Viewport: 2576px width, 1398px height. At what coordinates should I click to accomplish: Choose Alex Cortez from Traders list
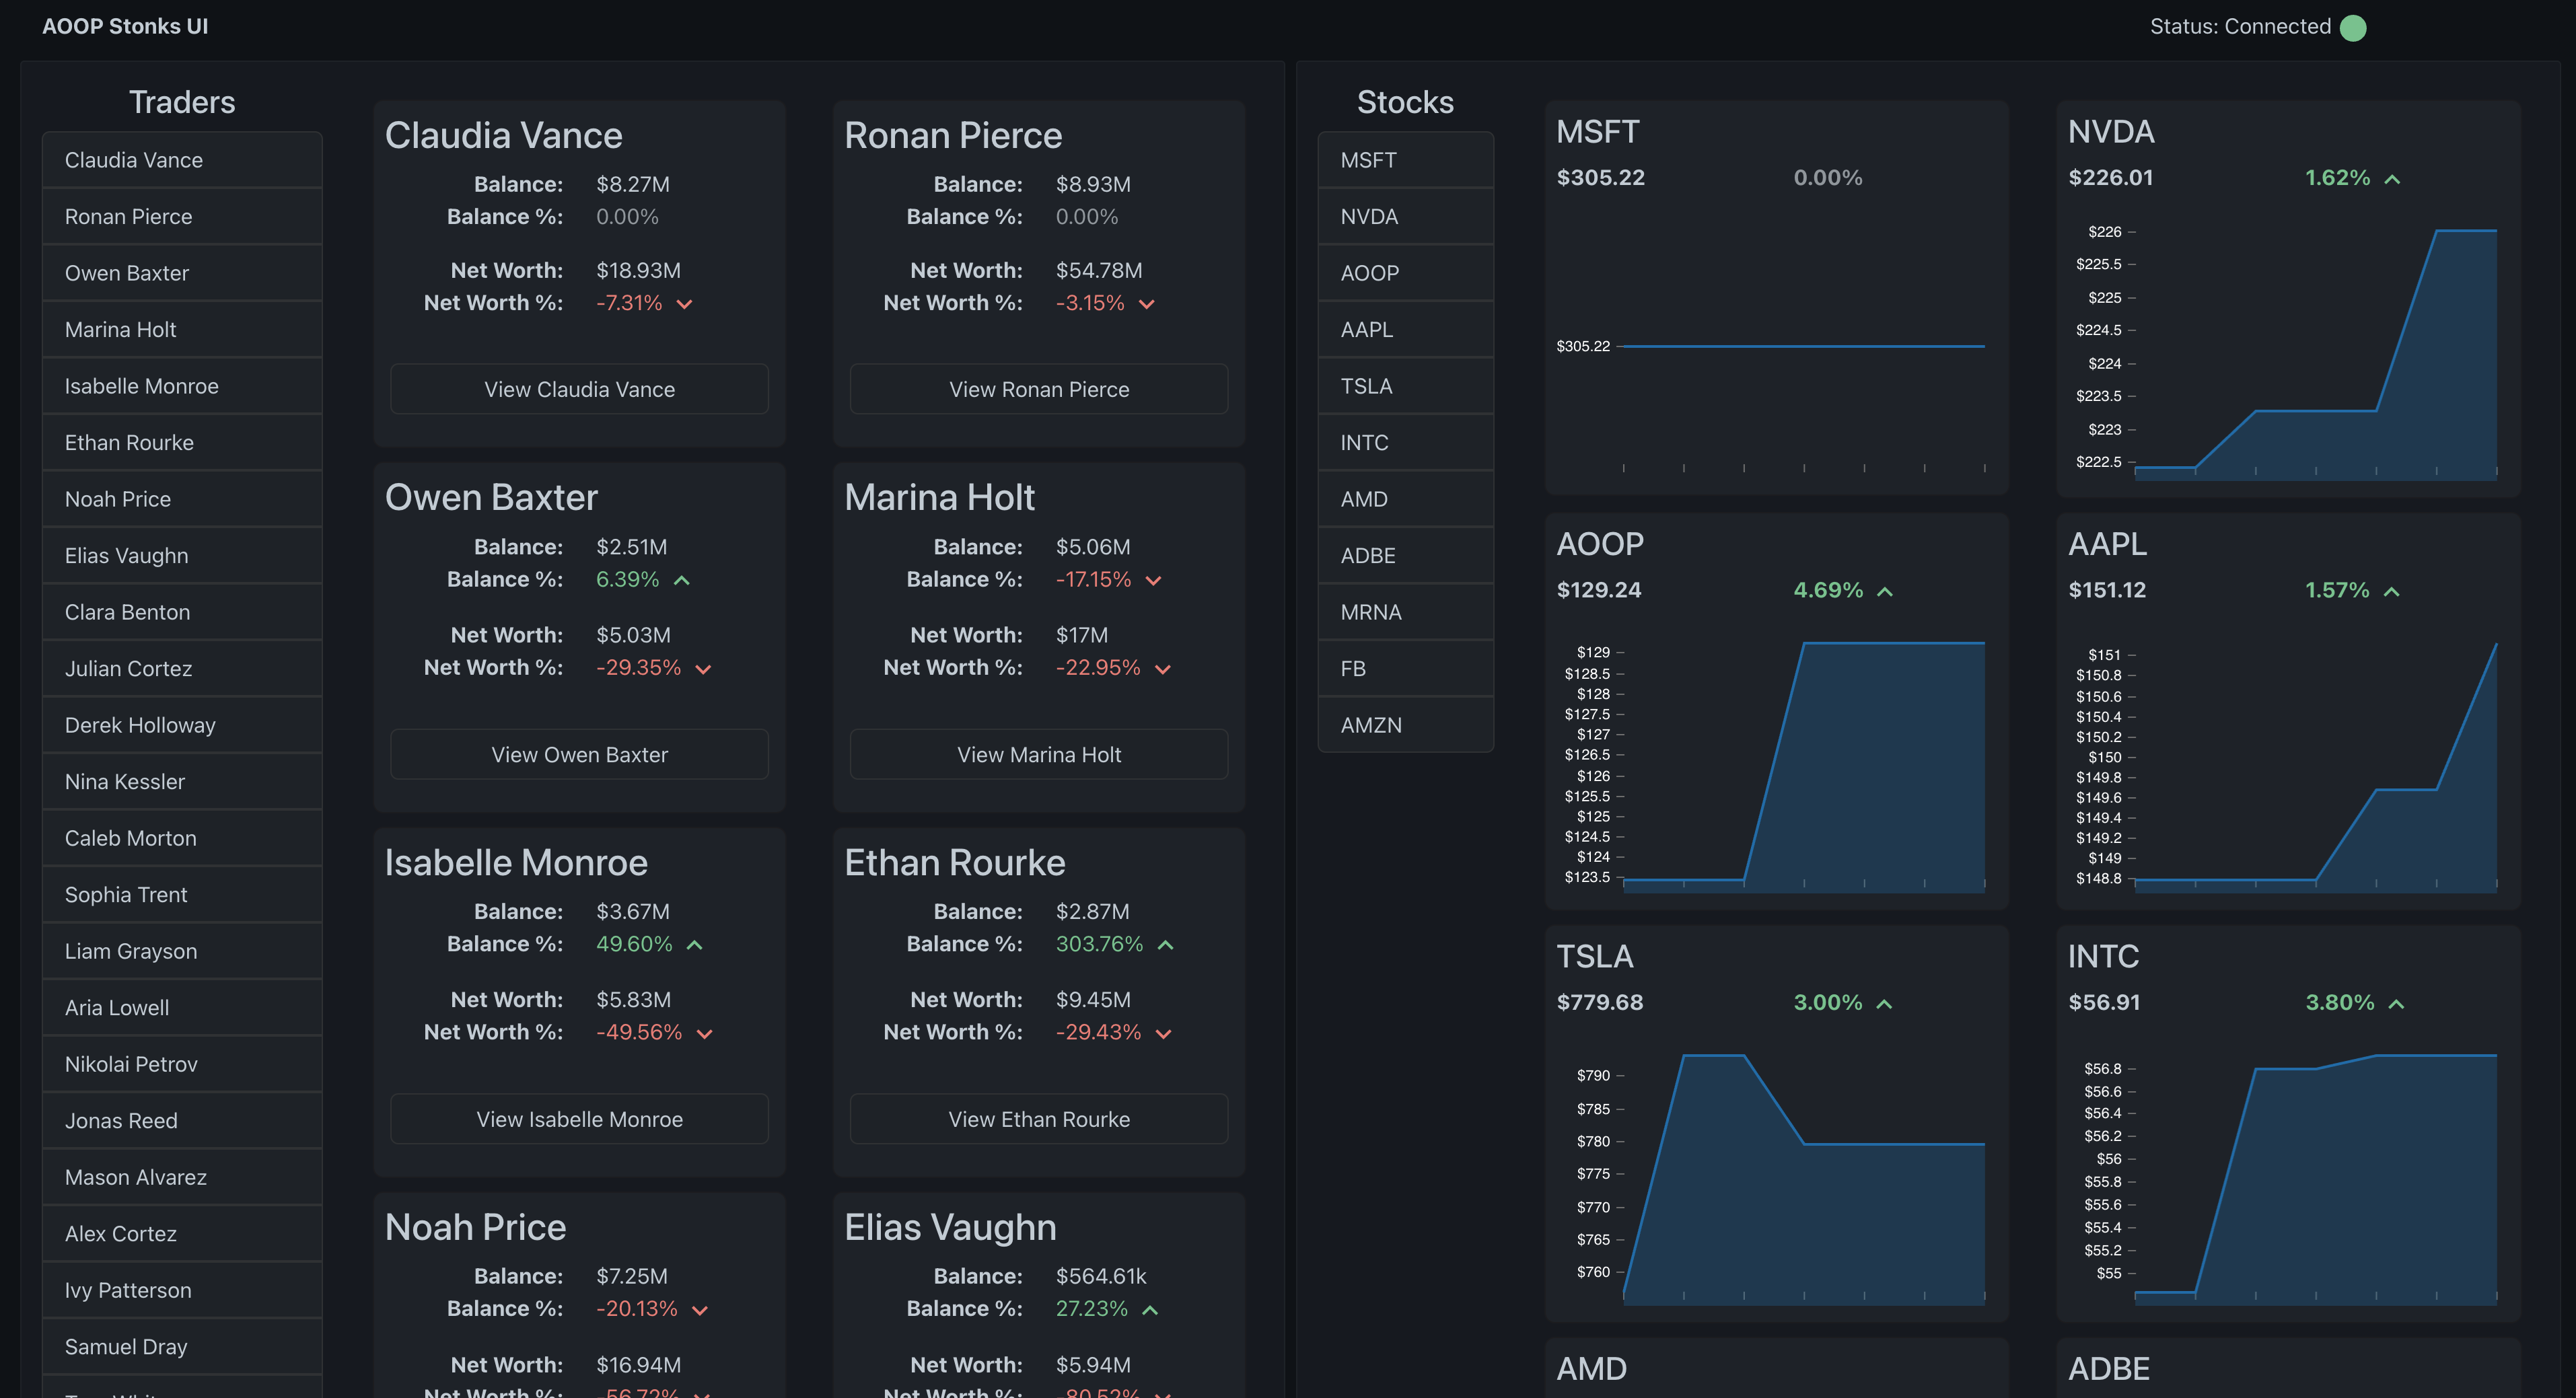(182, 1234)
